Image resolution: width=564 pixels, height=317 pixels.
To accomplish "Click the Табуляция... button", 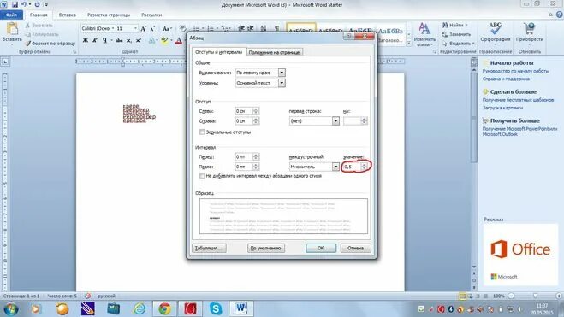I will [x=209, y=248].
